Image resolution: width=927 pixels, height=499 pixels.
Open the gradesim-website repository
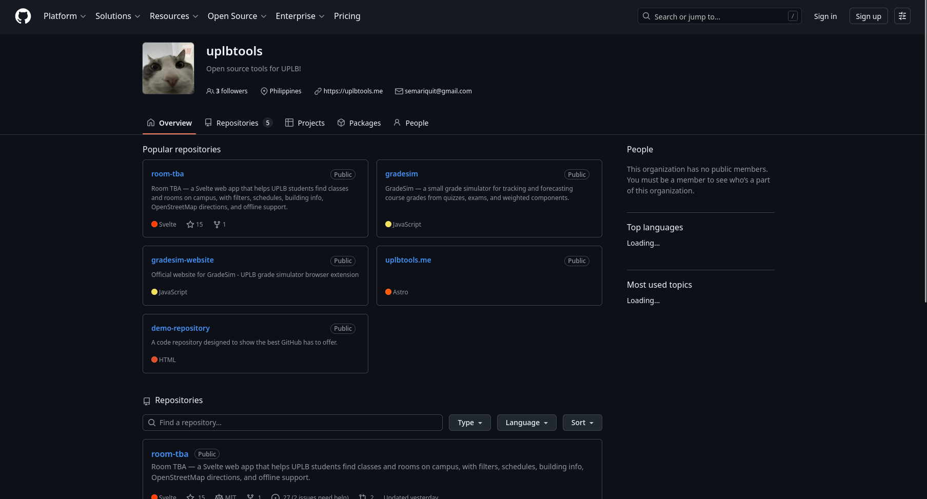[x=183, y=260]
